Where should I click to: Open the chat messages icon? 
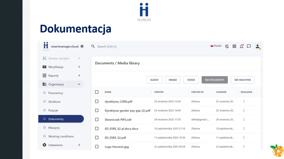[x=249, y=46]
